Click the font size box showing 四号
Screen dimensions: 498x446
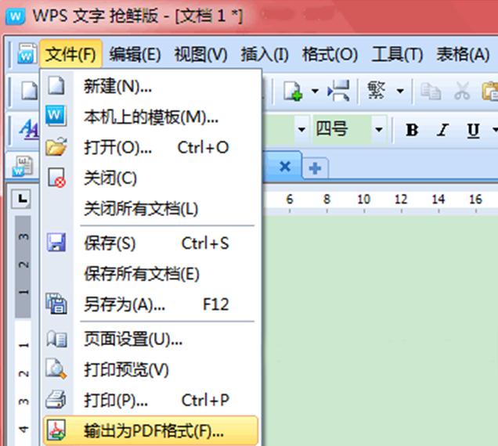341,129
